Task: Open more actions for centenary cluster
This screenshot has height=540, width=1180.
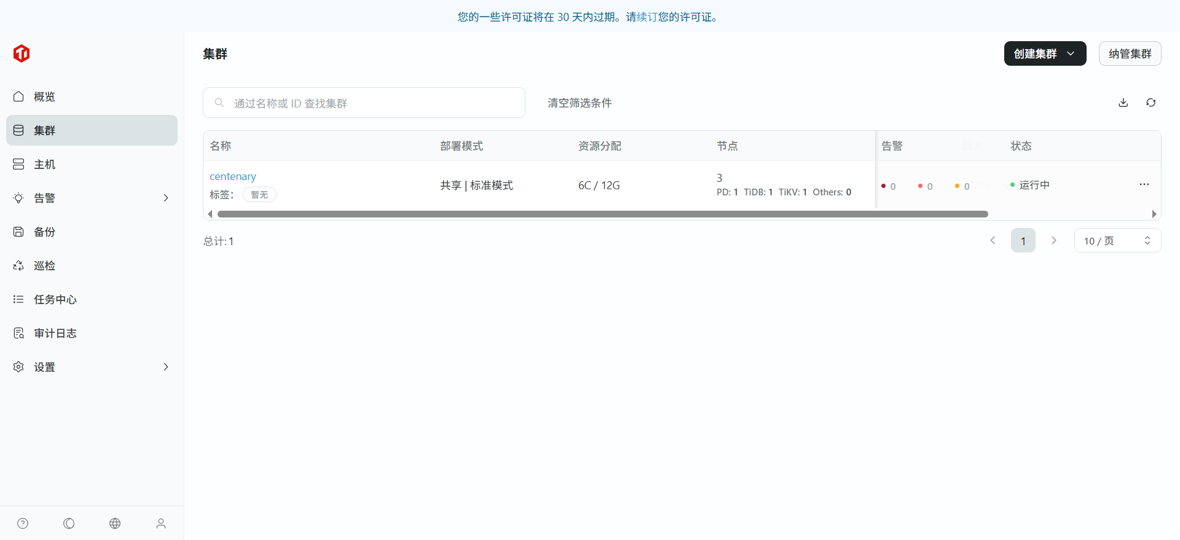Action: point(1144,184)
